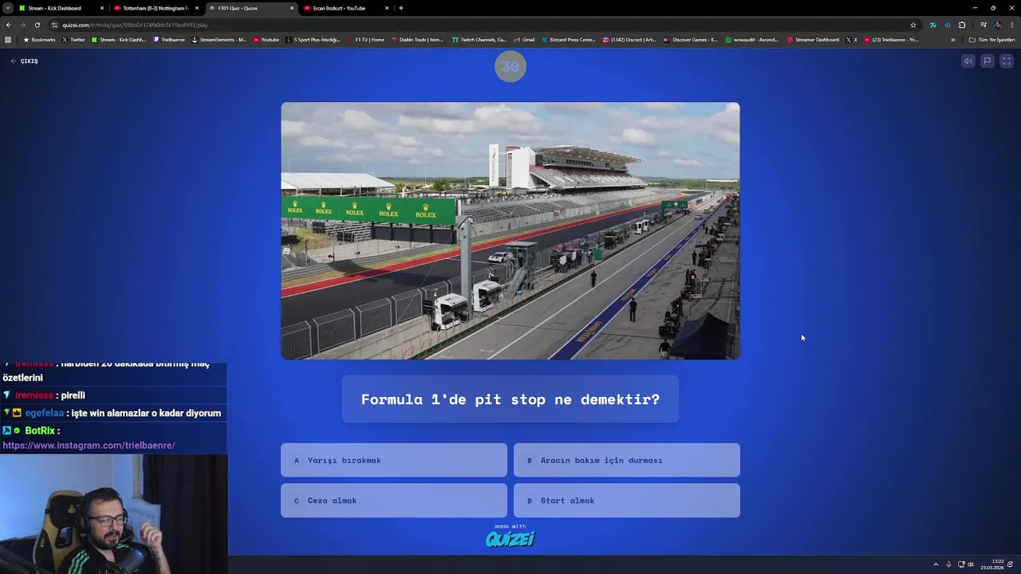
Task: Open the Trielbaenre Twitch bookmark
Action: click(x=169, y=39)
